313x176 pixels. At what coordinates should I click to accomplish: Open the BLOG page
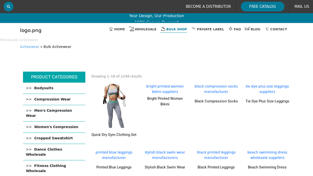[x=255, y=29]
